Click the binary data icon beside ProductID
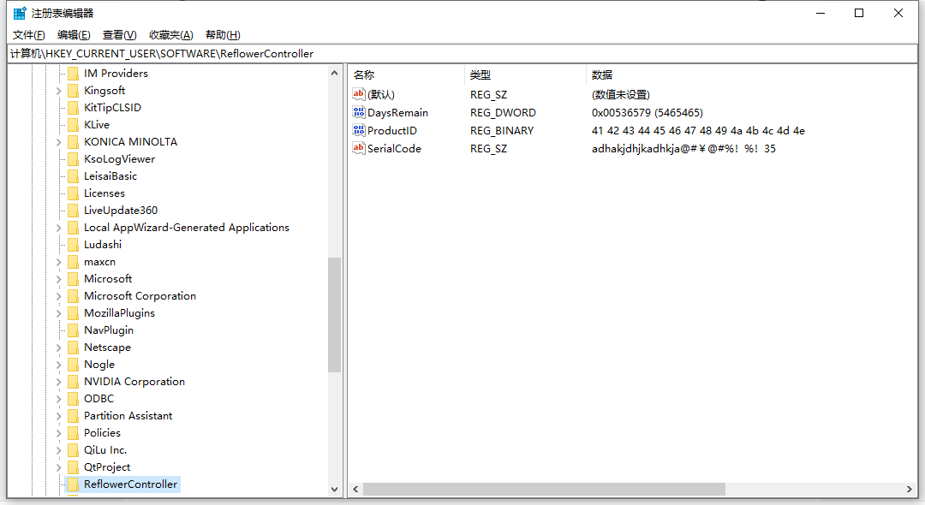 (358, 130)
